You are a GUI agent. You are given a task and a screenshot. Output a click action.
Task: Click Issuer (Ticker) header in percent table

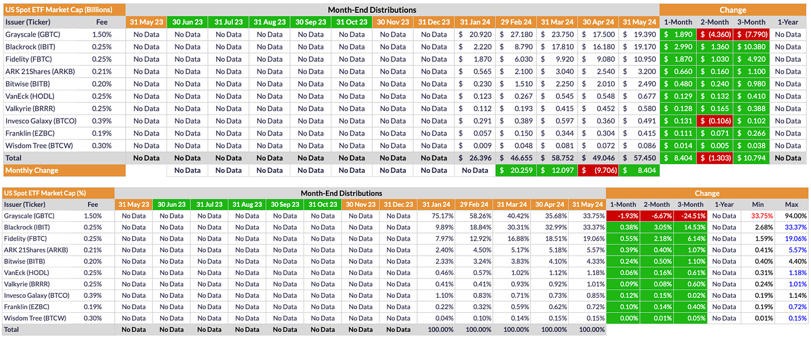pos(26,205)
